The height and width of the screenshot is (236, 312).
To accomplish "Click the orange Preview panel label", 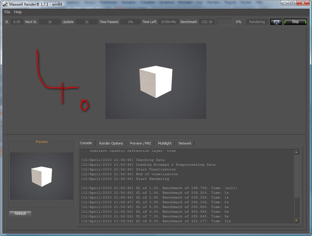I will 42,142.
